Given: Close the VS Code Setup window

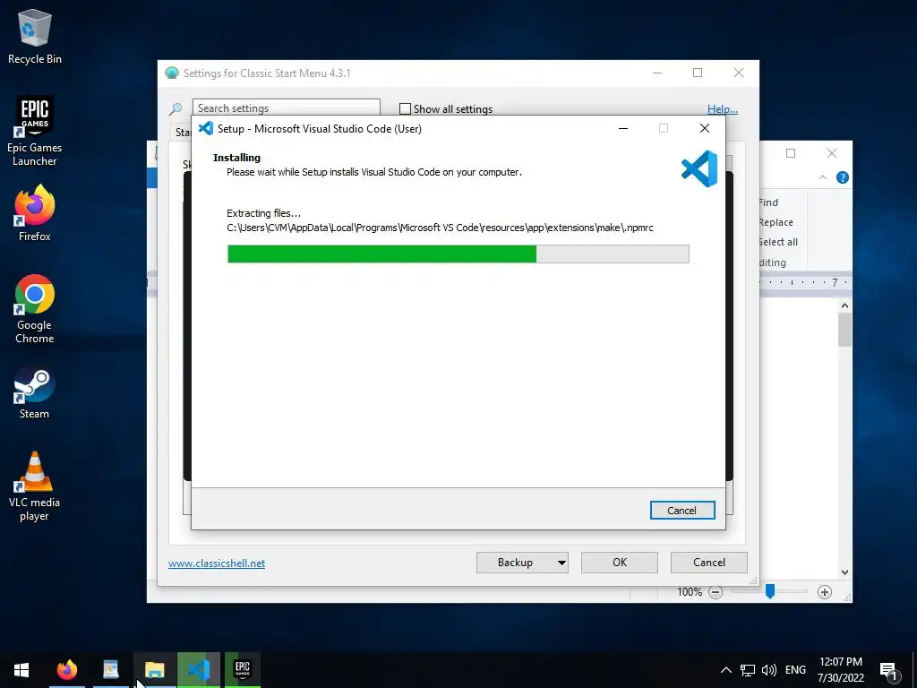Looking at the screenshot, I should tap(705, 128).
